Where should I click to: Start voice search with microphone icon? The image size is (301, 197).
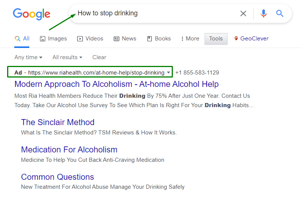(263, 13)
